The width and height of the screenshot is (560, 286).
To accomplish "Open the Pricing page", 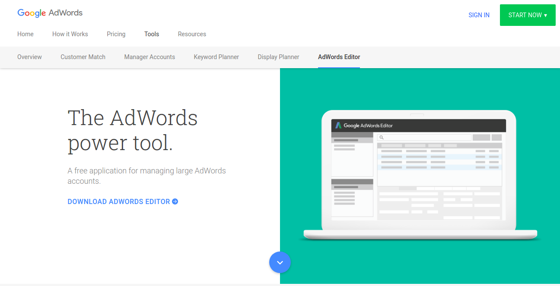I will pyautogui.click(x=116, y=34).
